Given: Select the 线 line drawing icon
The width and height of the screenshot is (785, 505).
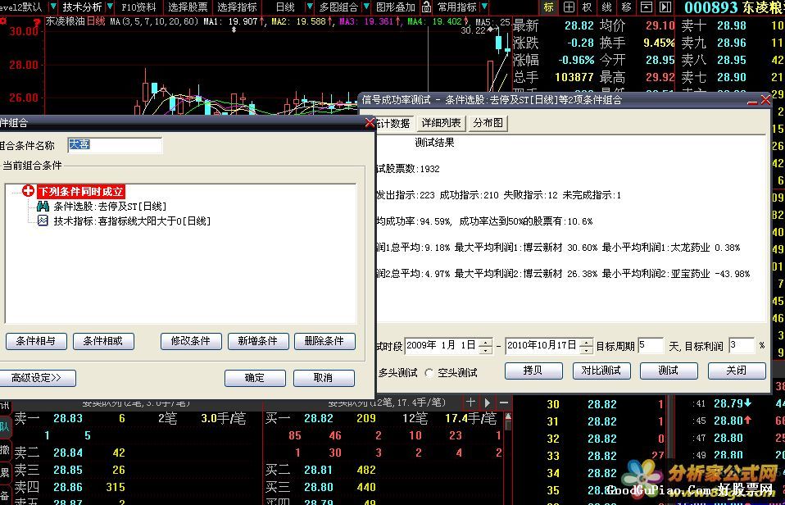Looking at the screenshot, I should pos(606,7).
